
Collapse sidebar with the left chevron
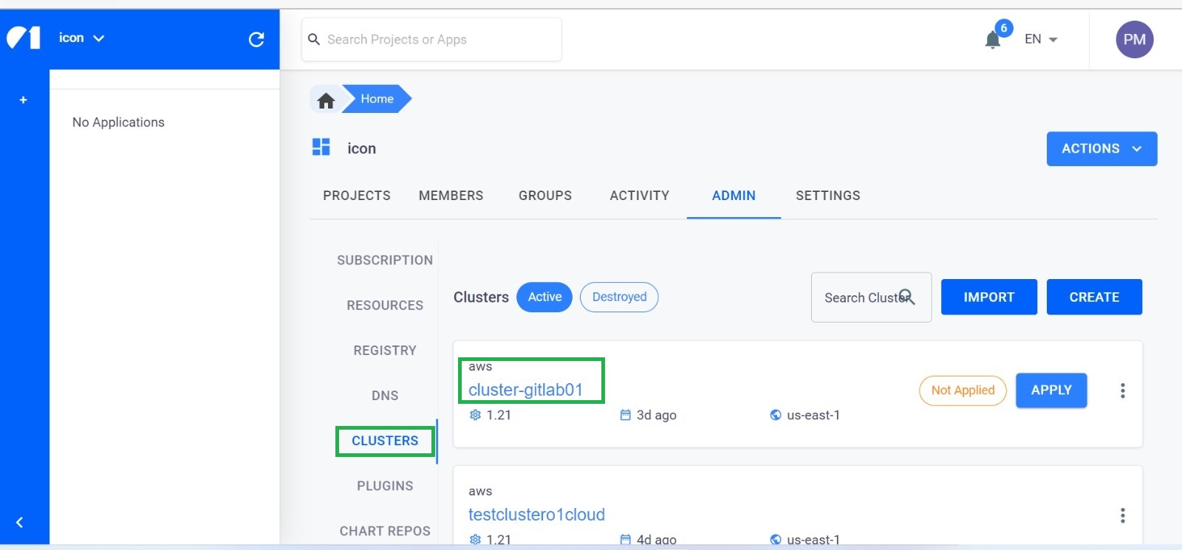tap(19, 523)
